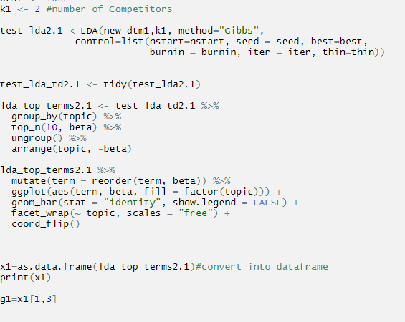The width and height of the screenshot is (405, 322).
Task: Click the FALSE value of show.legend
Action: 267,203
